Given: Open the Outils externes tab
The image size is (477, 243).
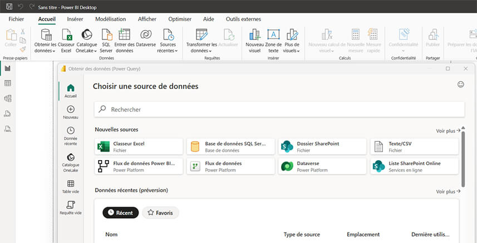Looking at the screenshot, I should pos(243,19).
